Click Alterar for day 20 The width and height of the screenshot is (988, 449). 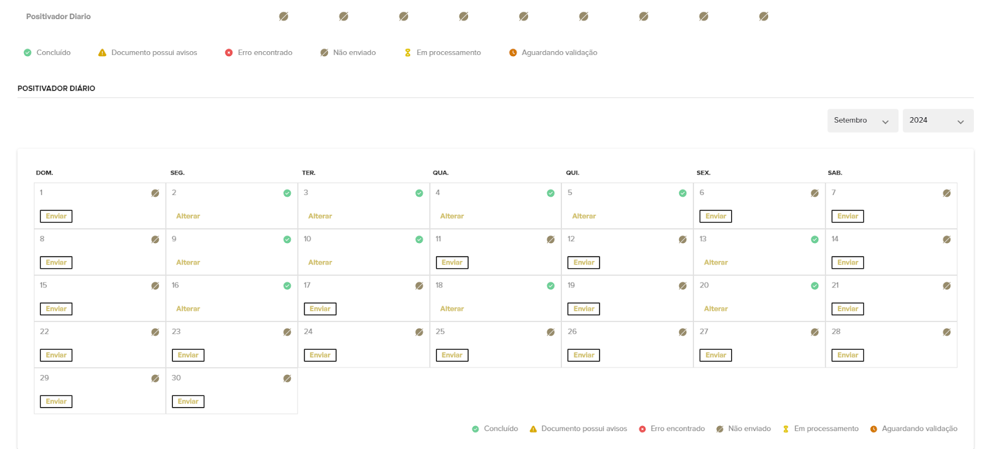pos(716,309)
